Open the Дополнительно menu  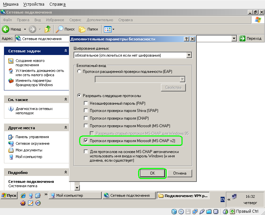(x=100, y=20)
